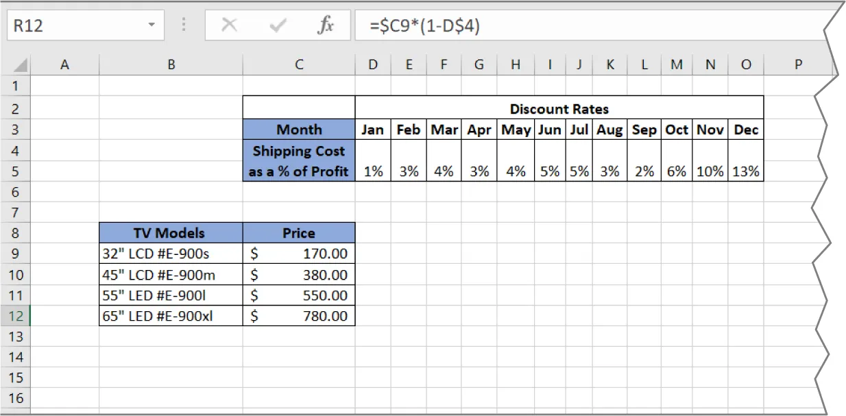Click column header P
846x416 pixels.
(x=798, y=64)
